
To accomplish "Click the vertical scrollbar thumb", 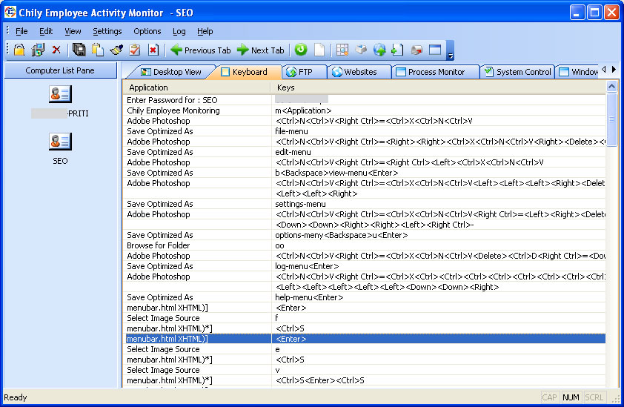I will pos(611,119).
